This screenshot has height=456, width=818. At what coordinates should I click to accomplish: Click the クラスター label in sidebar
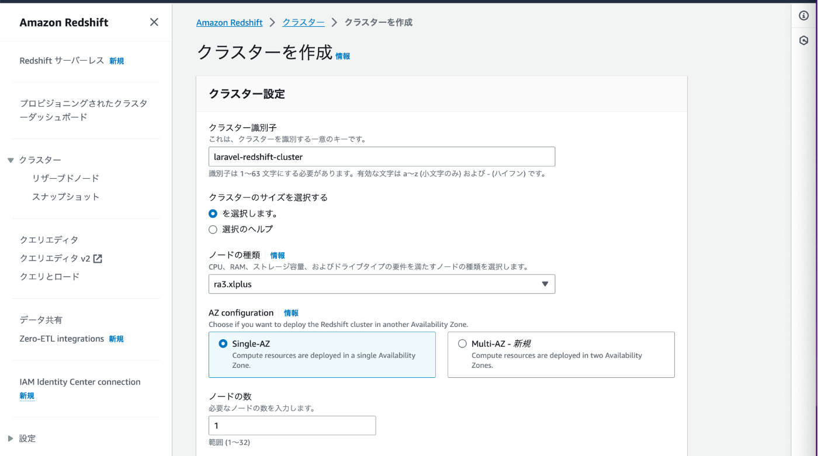40,161
